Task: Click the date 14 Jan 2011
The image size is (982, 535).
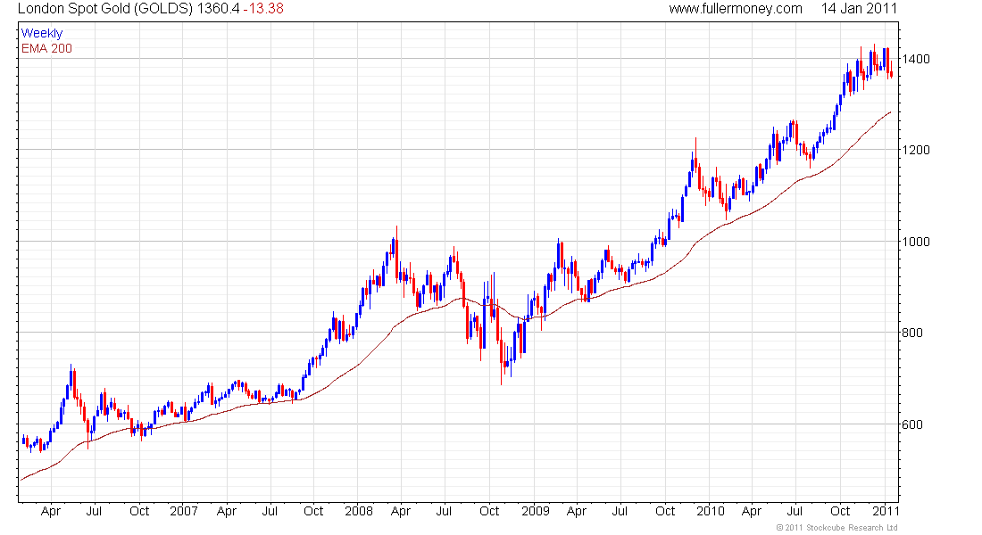Action: click(x=859, y=9)
